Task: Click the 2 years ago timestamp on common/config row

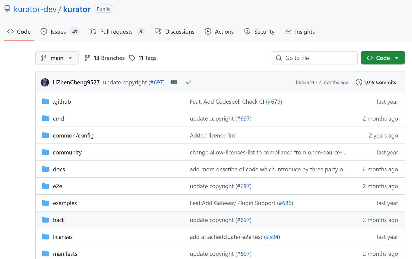Action: click(383, 135)
